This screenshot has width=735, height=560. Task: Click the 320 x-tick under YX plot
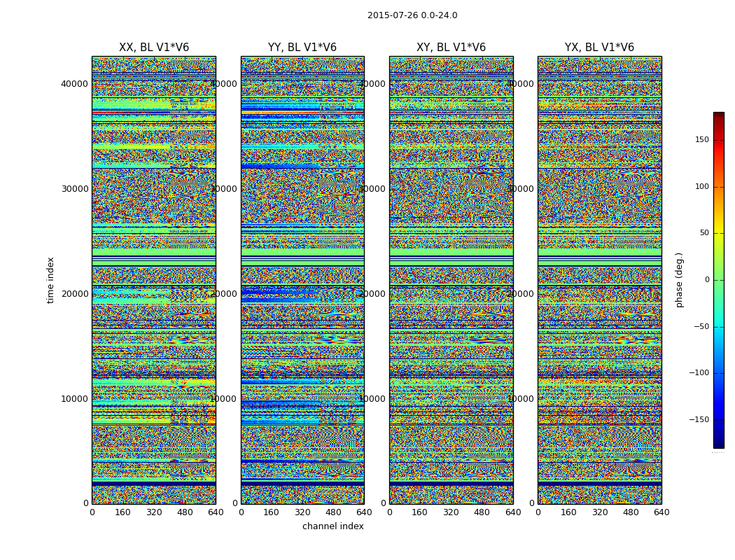point(599,512)
